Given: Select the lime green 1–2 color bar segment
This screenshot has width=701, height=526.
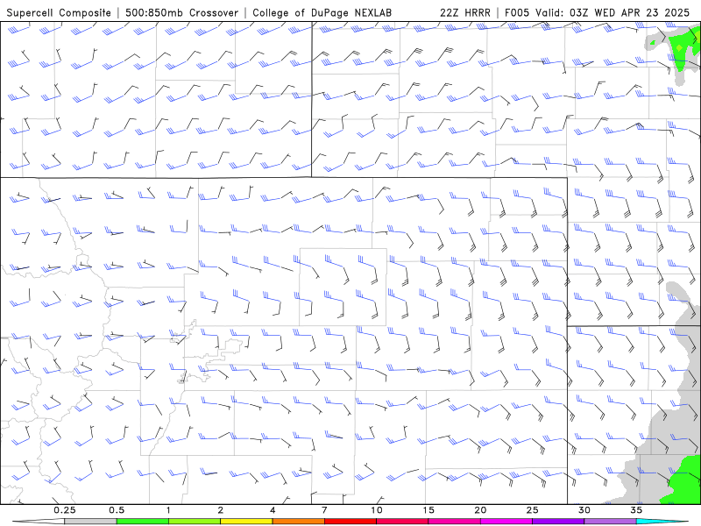Looking at the screenshot, I should 195,522.
